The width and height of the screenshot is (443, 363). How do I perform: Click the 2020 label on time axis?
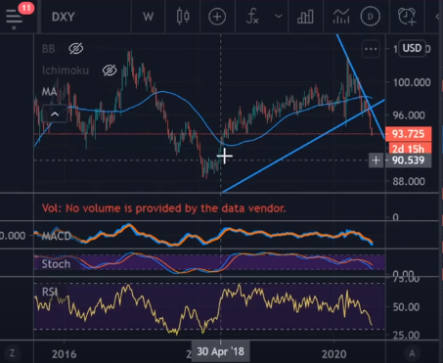pos(333,354)
